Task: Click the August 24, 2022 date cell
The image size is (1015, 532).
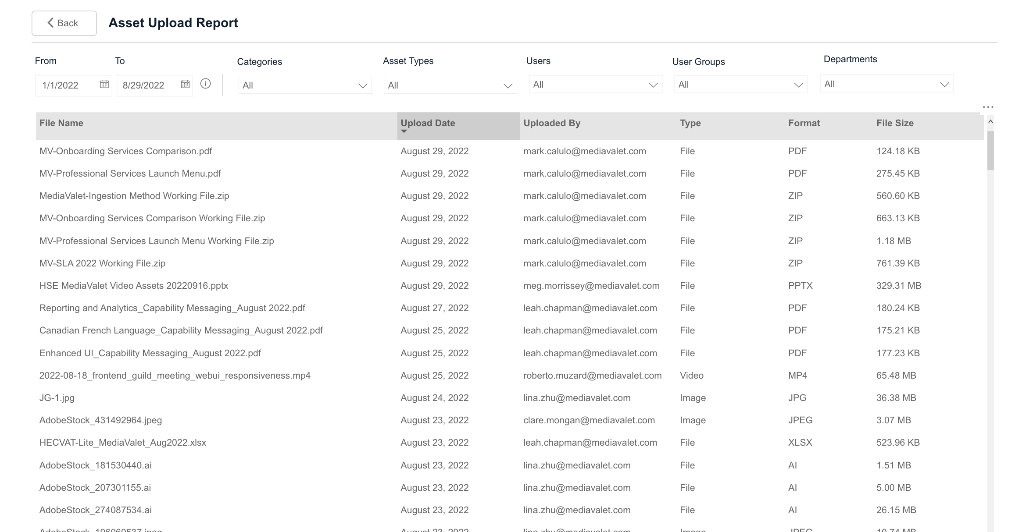Action: (x=435, y=398)
